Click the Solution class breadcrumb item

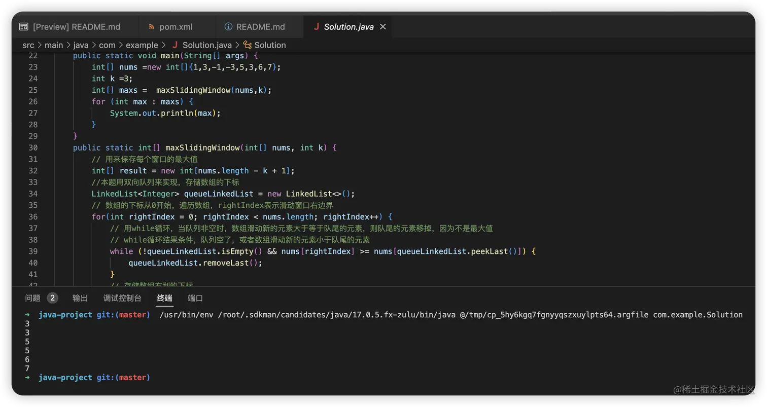[270, 45]
